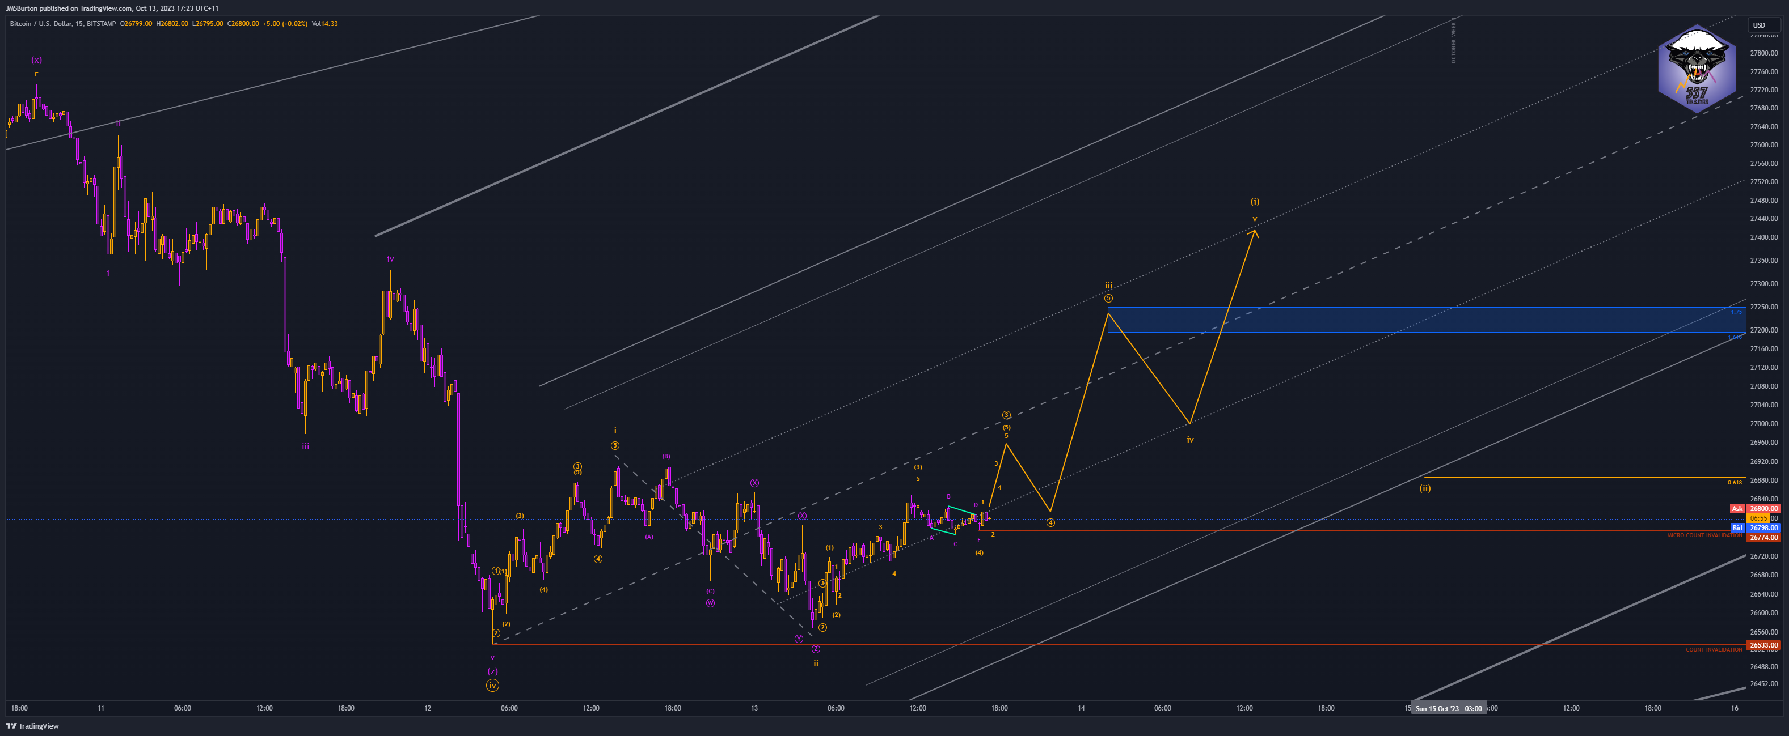Click the volume readout Vol14.33
The width and height of the screenshot is (1789, 736).
click(x=325, y=24)
